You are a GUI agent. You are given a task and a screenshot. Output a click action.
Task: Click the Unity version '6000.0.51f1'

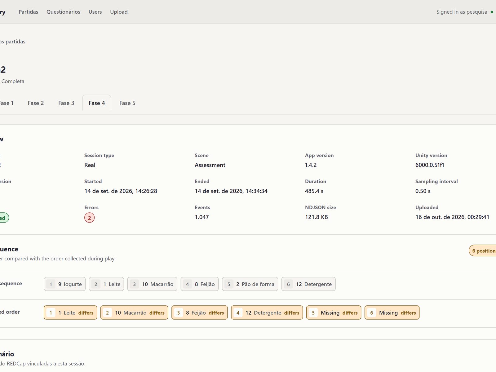[x=430, y=165]
